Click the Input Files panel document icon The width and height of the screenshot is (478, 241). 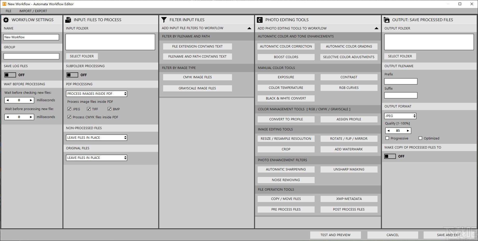(68, 20)
